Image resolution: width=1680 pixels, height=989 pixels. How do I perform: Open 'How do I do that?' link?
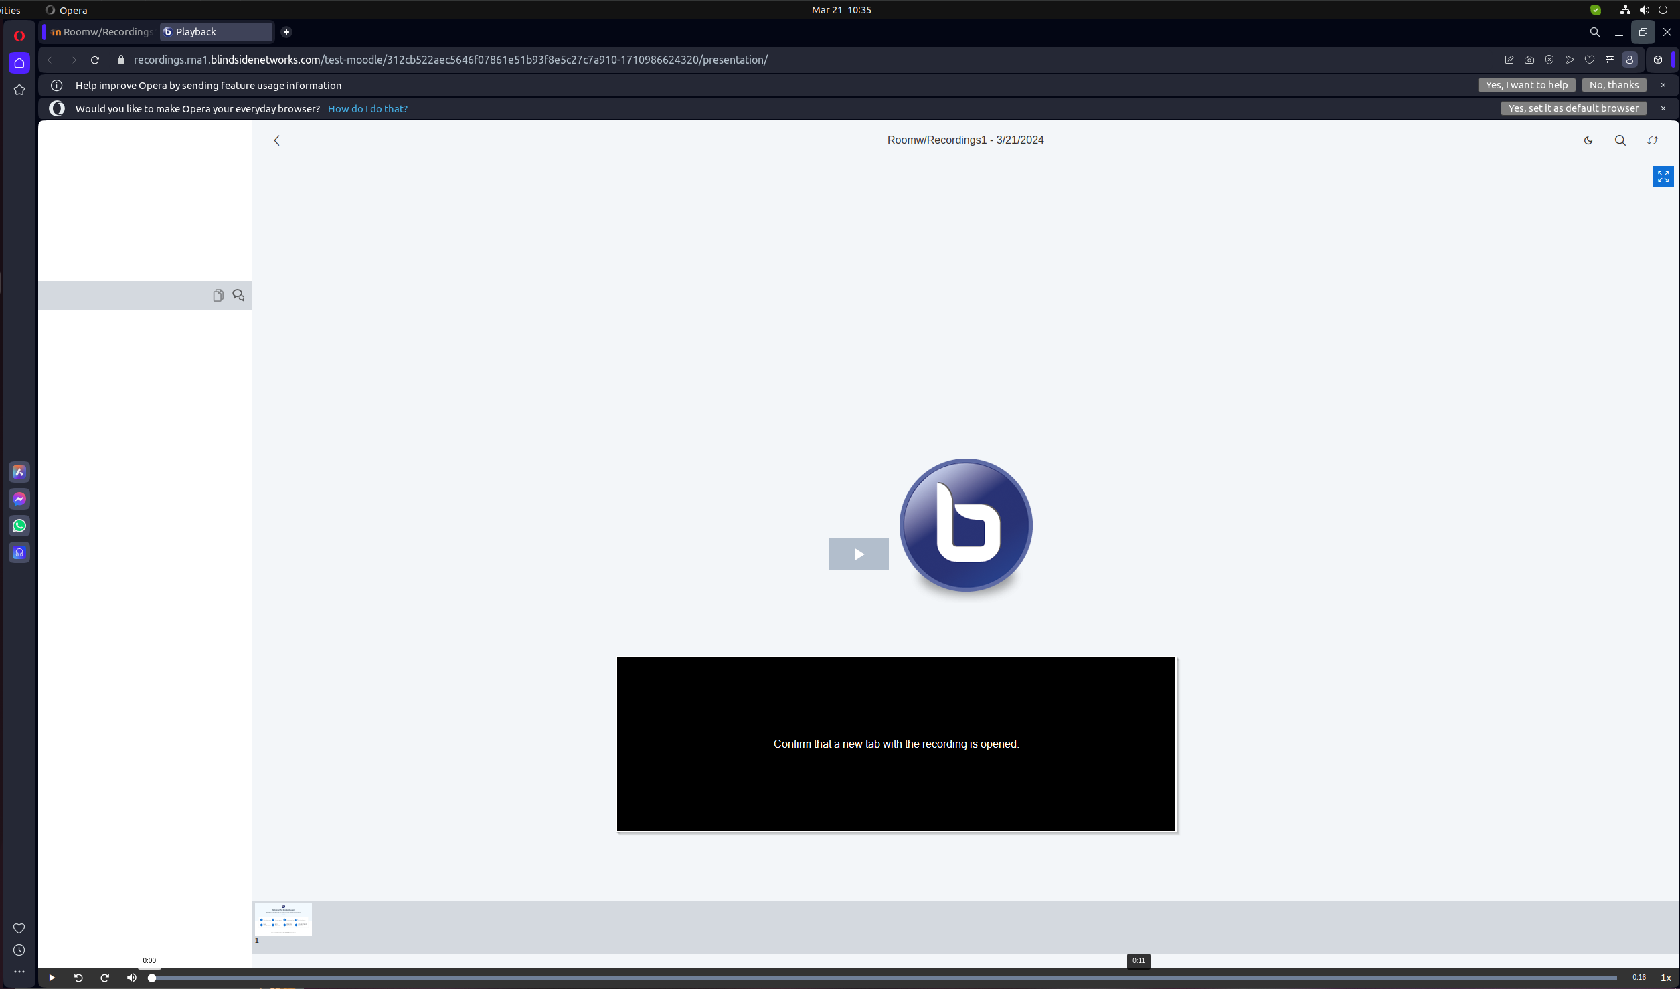[367, 109]
